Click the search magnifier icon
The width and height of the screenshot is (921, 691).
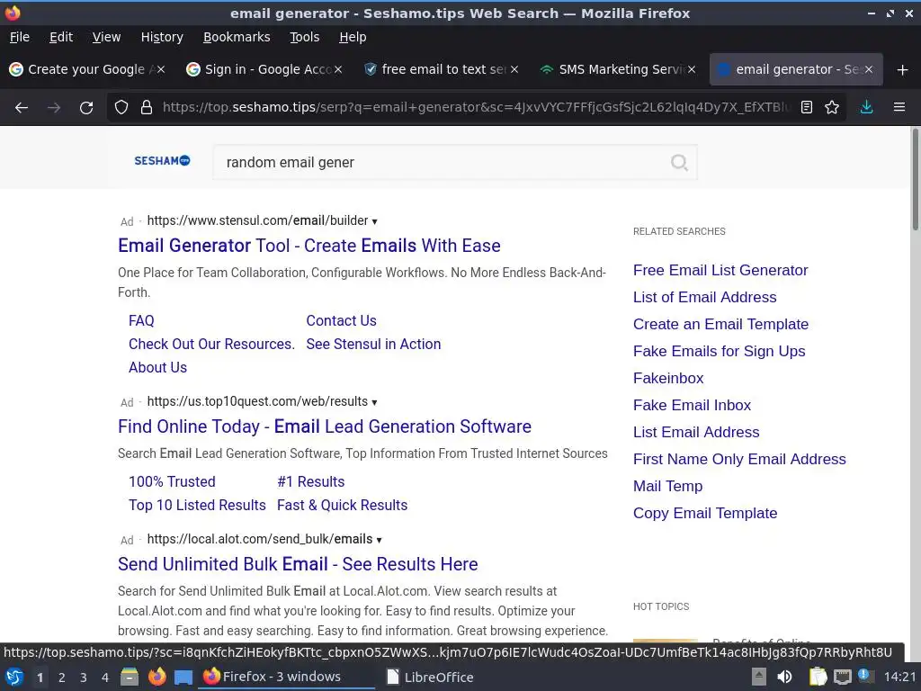[679, 162]
